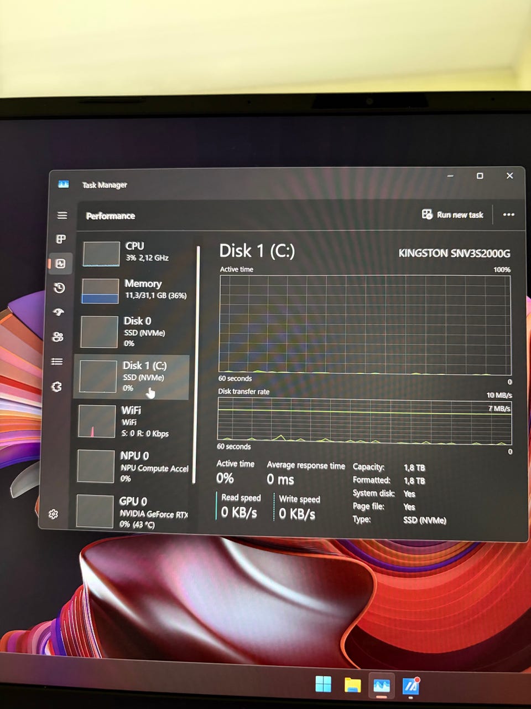
Task: Click the Active time 0% value
Action: pyautogui.click(x=225, y=478)
